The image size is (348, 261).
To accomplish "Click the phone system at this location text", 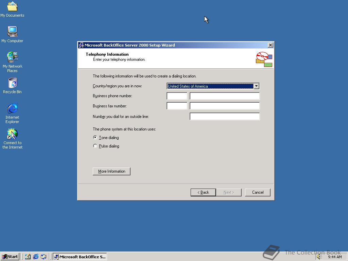I will pos(124,129).
